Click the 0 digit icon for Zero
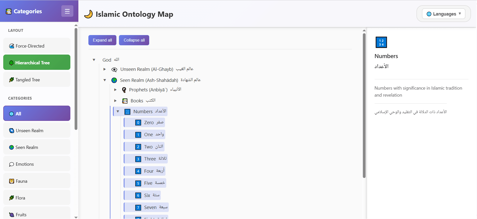 (x=138, y=123)
